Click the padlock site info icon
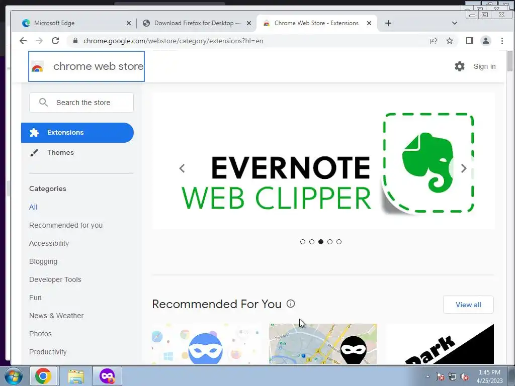Viewport: 515px width, 386px height. click(75, 41)
